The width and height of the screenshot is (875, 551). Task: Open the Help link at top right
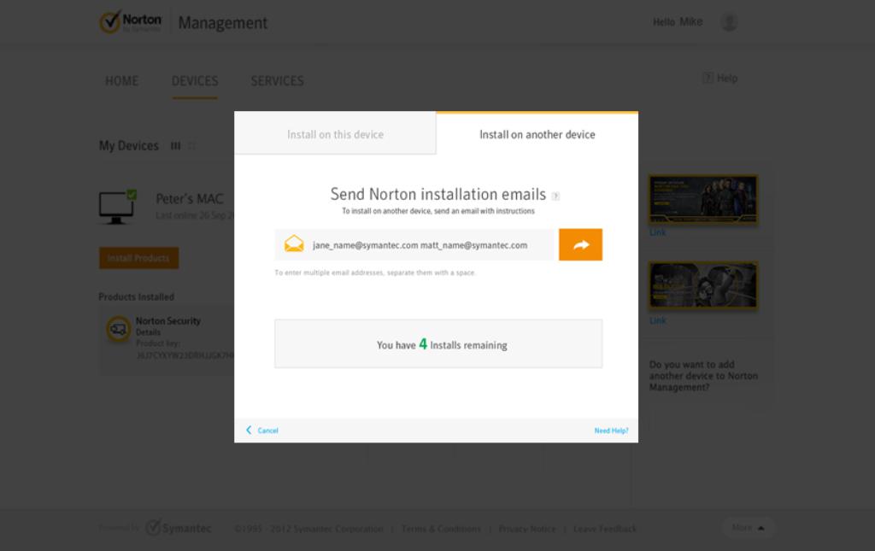tap(719, 79)
